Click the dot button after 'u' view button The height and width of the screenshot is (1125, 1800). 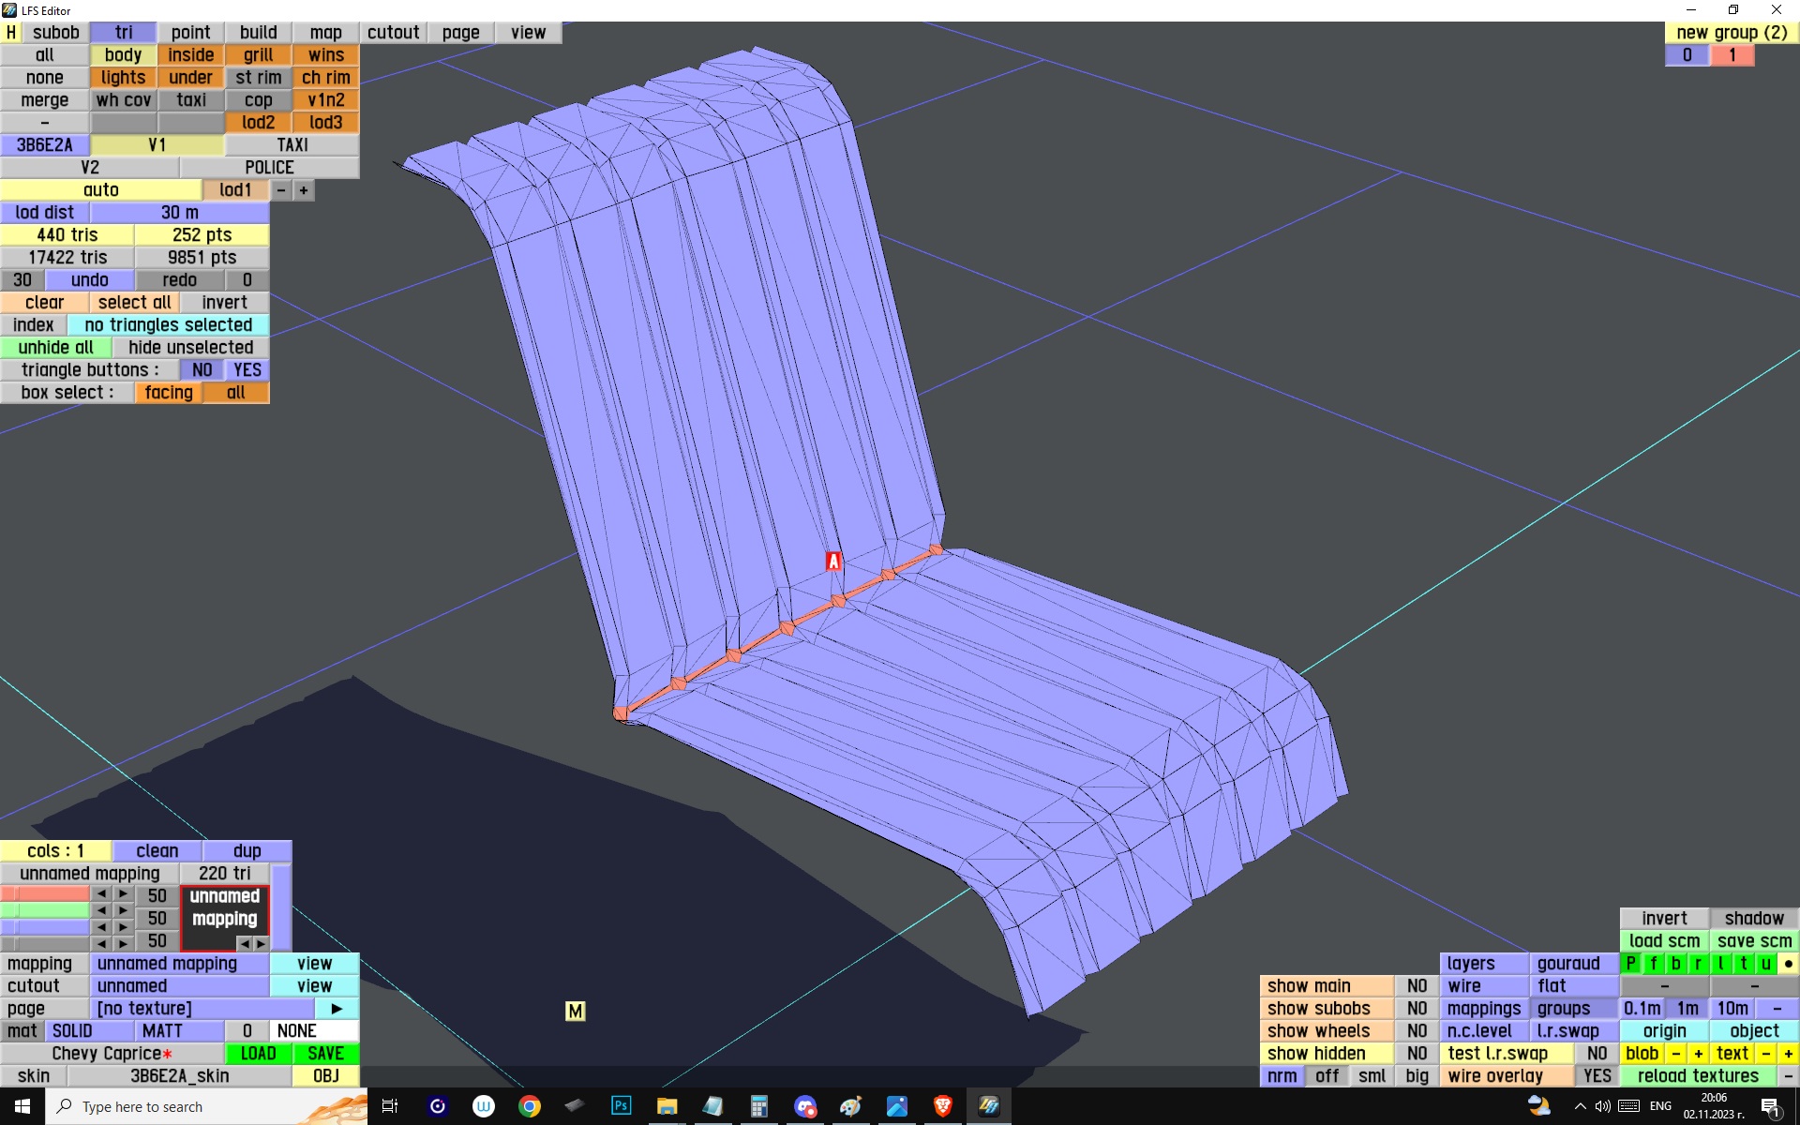(x=1788, y=963)
